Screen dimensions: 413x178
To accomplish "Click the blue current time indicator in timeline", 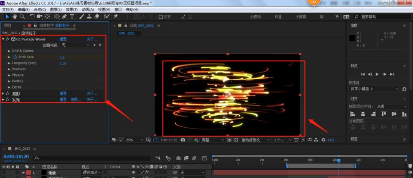I will (x=339, y=161).
